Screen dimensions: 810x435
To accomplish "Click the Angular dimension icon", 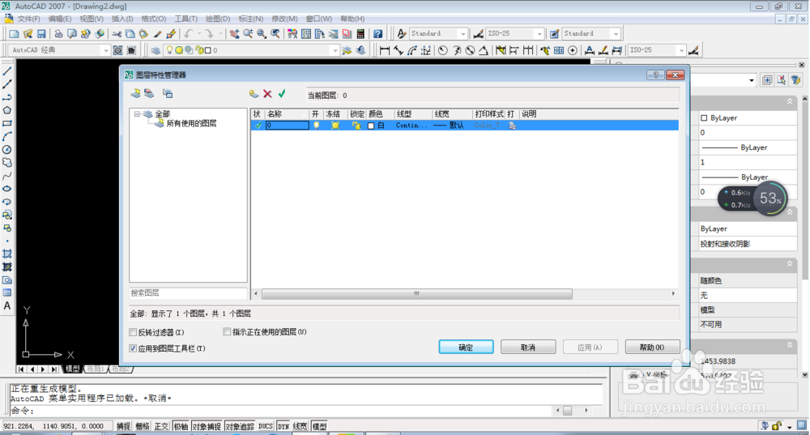I will (484, 50).
